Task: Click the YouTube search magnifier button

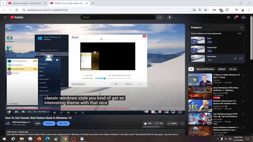Action: click(x=160, y=17)
